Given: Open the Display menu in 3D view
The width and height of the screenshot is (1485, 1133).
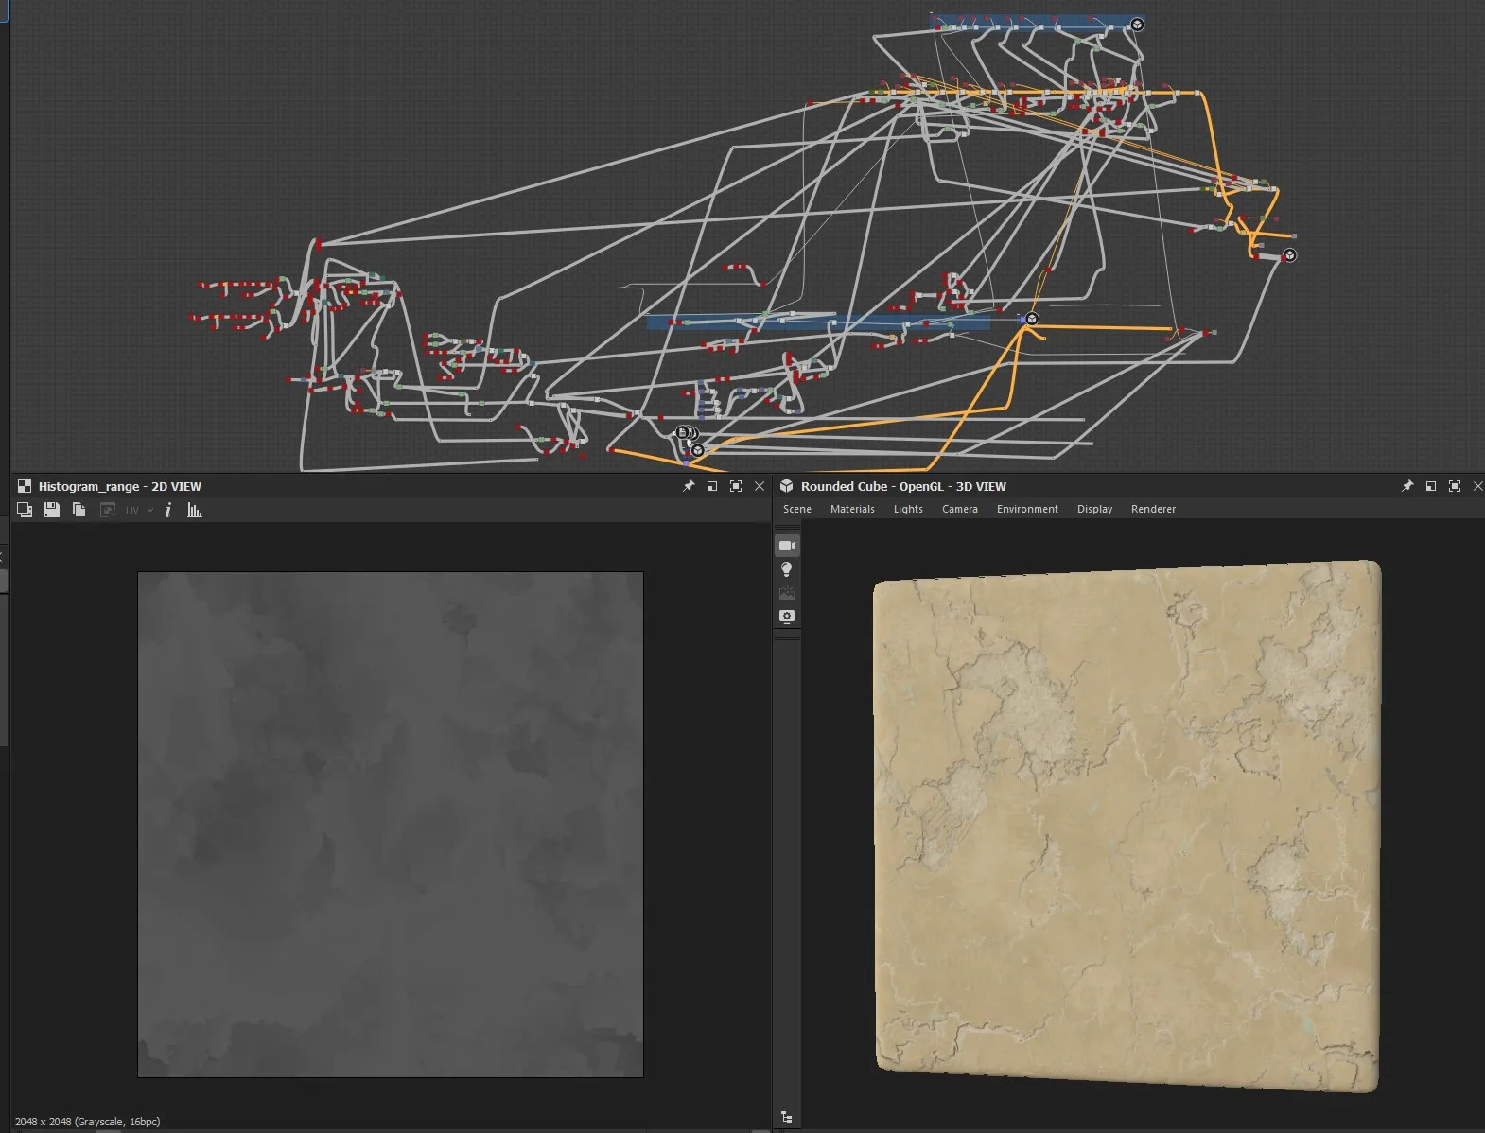Looking at the screenshot, I should click(1094, 509).
